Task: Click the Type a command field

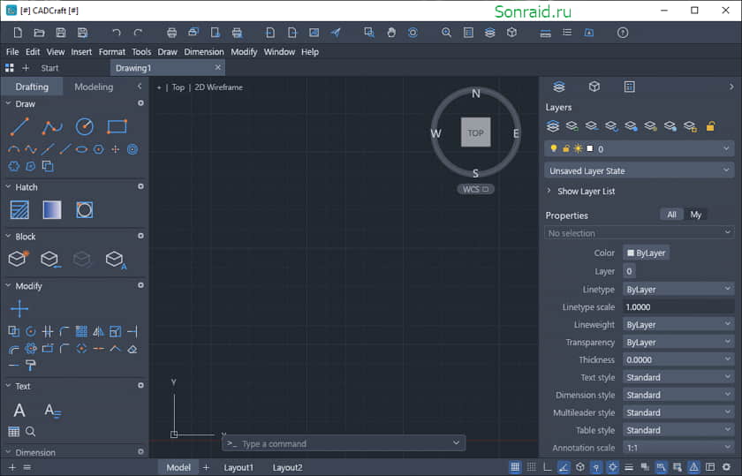Action: coord(344,443)
